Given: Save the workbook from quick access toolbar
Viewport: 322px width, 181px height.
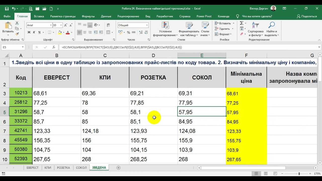Looking at the screenshot, I should (x=7, y=9).
